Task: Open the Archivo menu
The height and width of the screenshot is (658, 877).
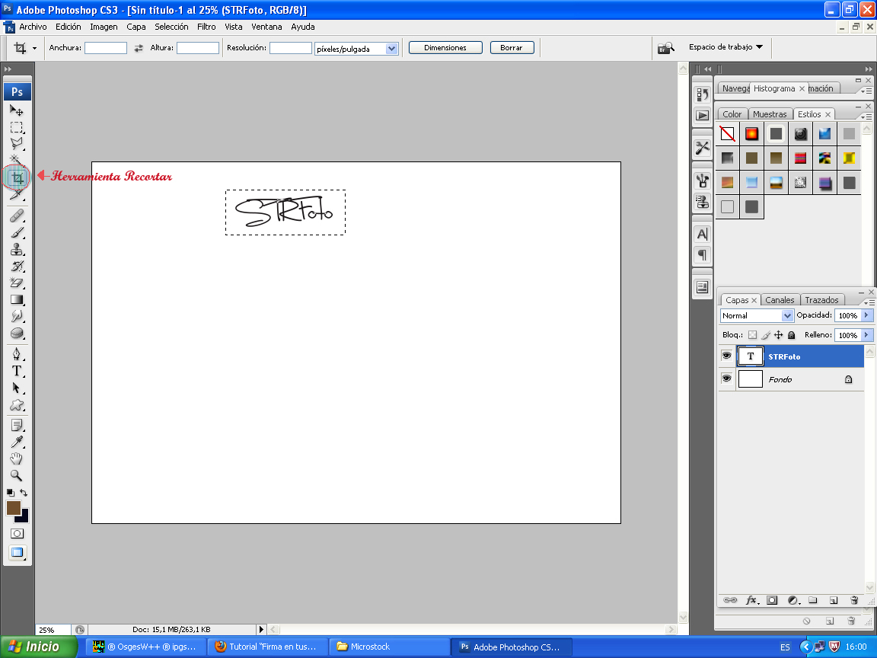Action: click(33, 27)
